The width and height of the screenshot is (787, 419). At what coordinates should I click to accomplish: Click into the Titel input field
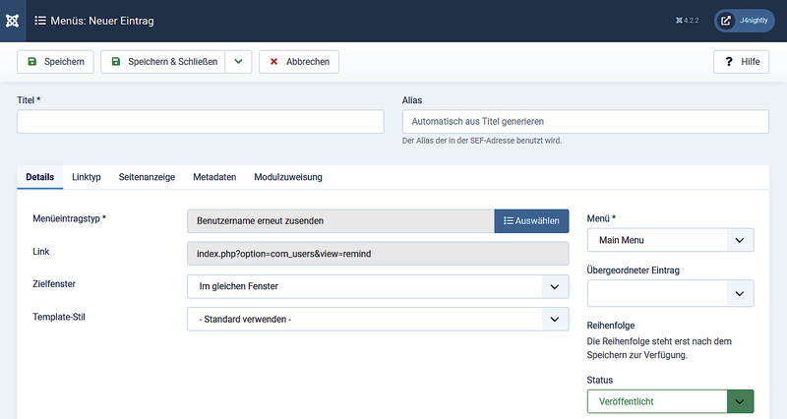pyautogui.click(x=201, y=121)
